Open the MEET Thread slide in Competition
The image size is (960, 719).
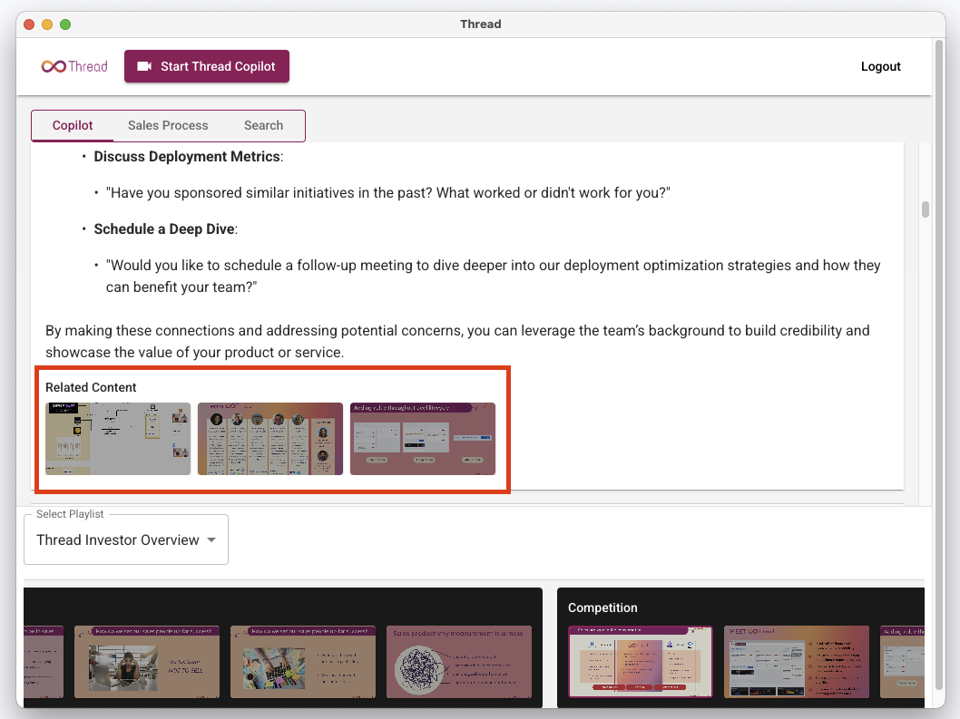click(x=797, y=662)
